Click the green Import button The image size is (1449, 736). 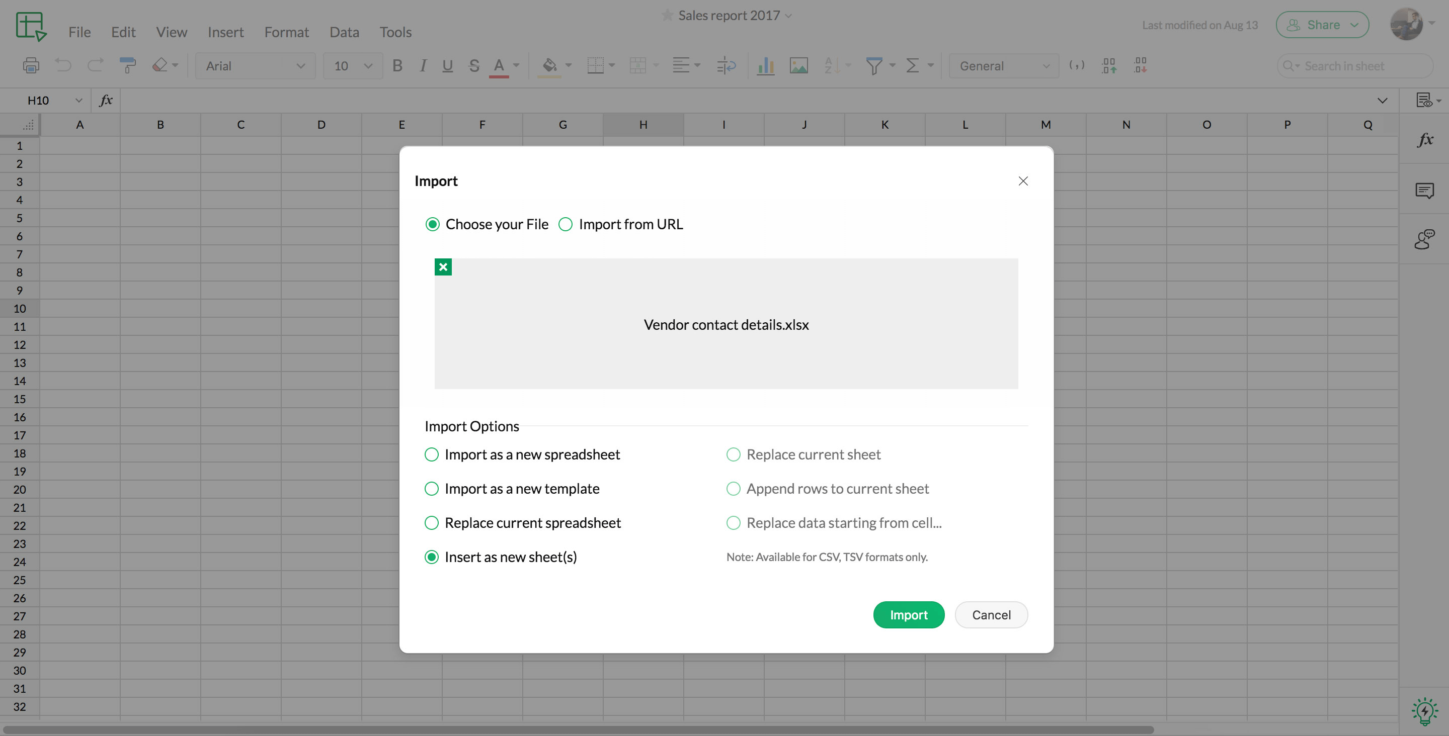909,614
